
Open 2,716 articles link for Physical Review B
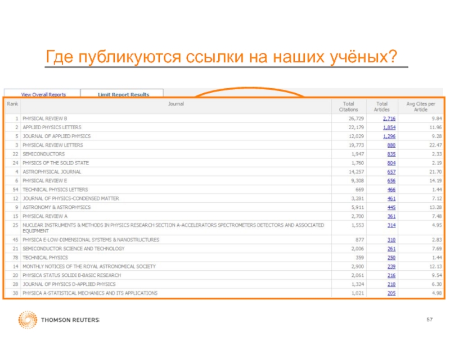point(389,119)
